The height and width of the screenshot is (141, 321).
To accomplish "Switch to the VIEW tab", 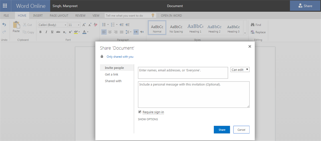I will [x=96, y=16].
